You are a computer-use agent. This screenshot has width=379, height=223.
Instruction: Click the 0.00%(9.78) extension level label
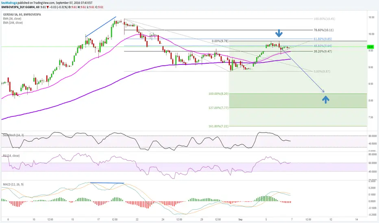point(220,41)
